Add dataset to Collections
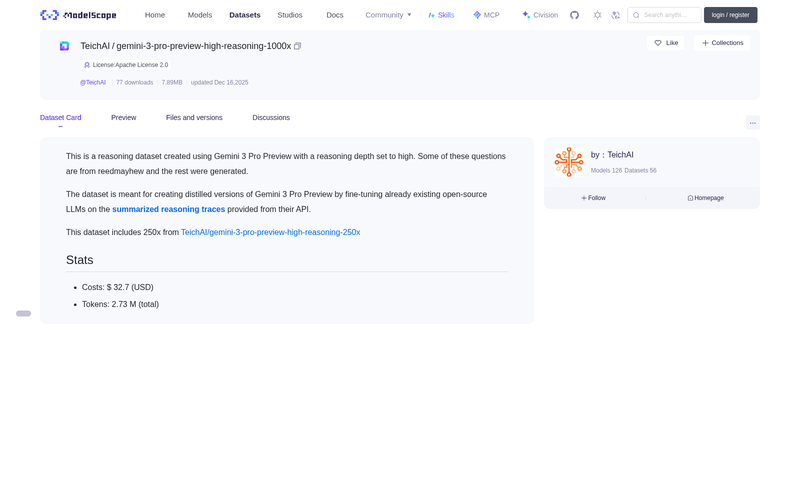The image size is (800, 500). tap(722, 43)
